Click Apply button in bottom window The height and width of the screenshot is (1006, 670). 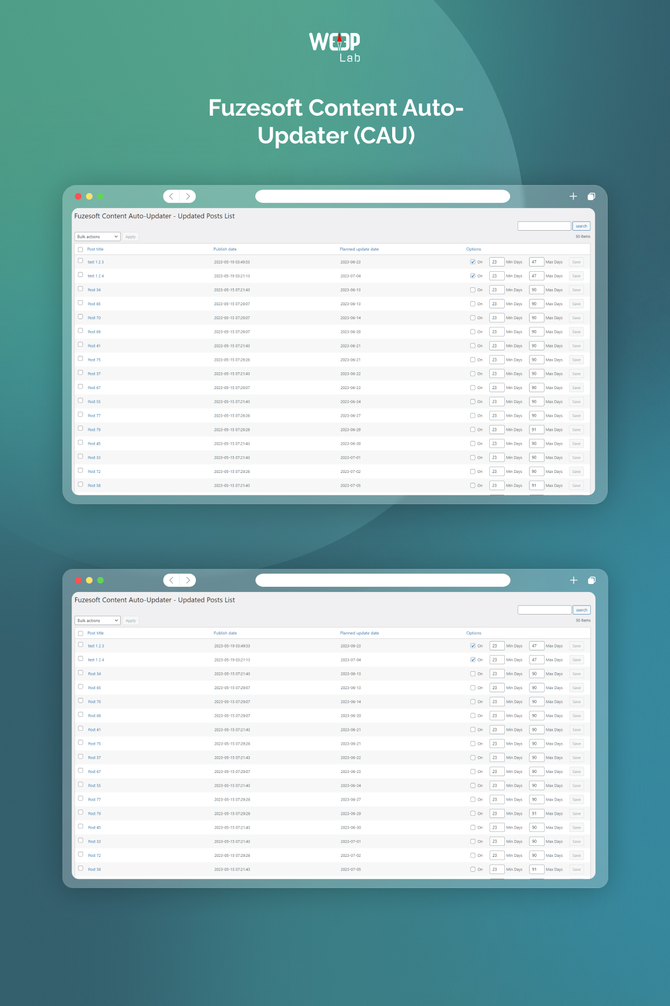[131, 621]
